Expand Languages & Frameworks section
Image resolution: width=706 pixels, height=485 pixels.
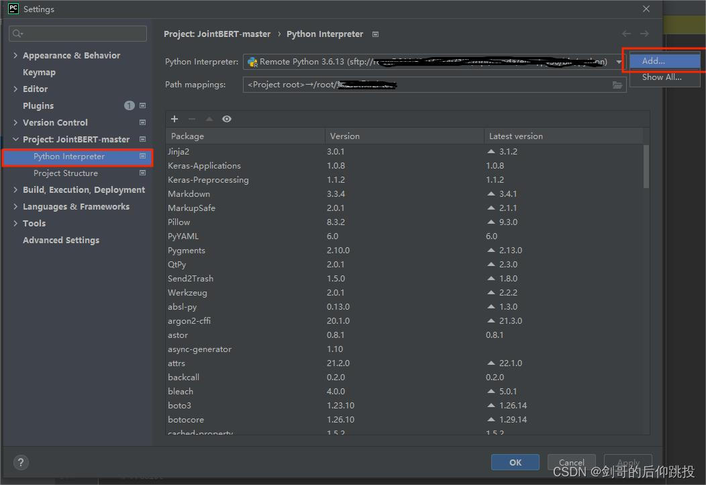pyautogui.click(x=15, y=206)
